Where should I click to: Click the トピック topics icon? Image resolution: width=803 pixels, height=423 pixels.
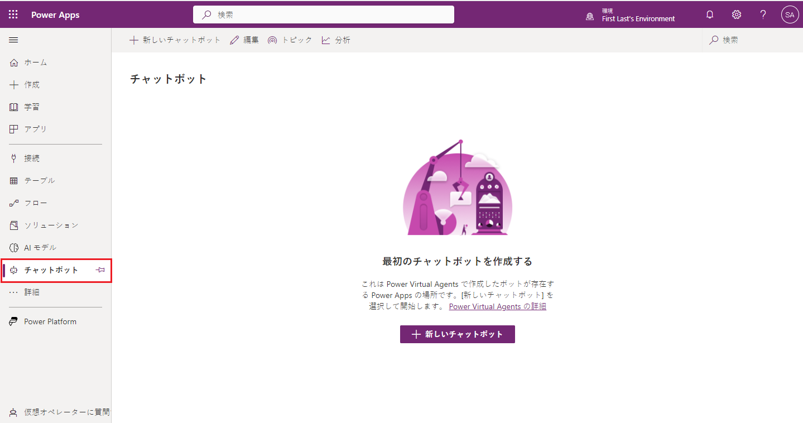point(272,40)
